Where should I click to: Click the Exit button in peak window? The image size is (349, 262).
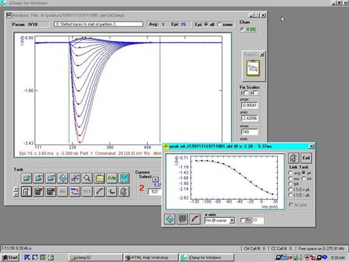[x=306, y=158]
